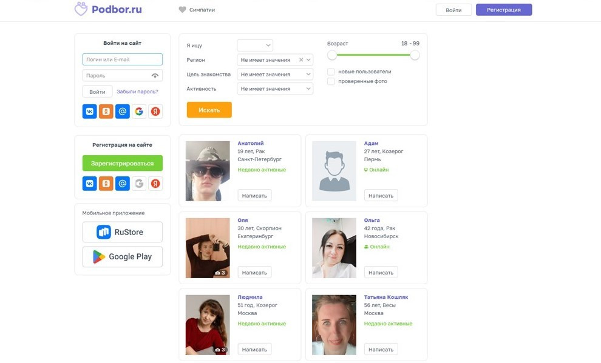The image size is (601, 363).
Task: Click Написать on Ольга's card
Action: 381,272
